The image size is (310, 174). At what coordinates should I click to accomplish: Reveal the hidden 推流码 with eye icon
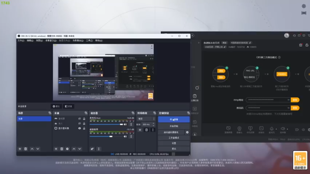pyautogui.click(x=288, y=108)
